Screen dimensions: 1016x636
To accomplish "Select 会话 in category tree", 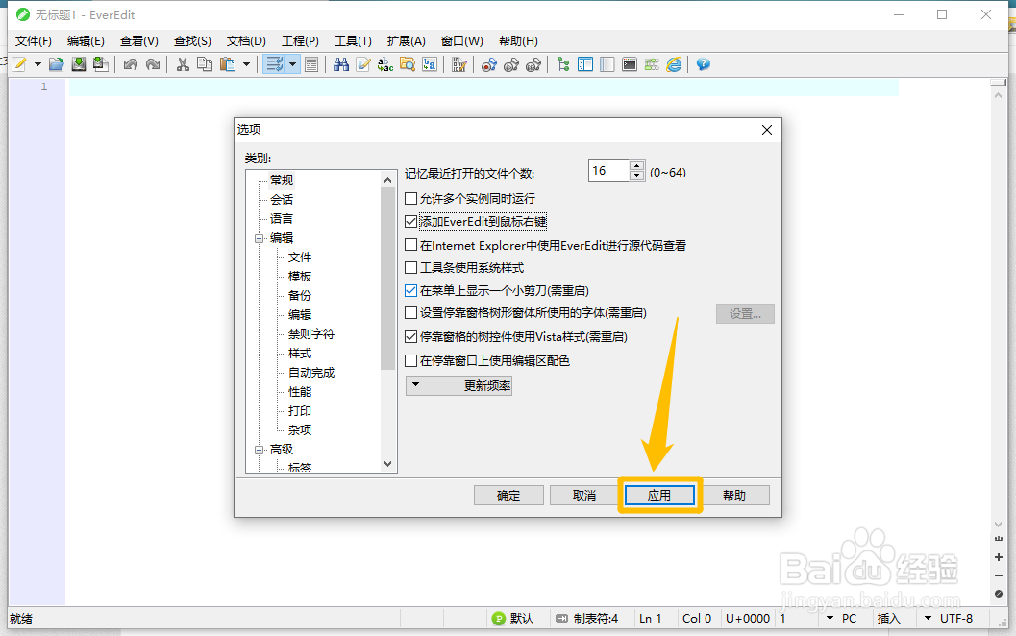I will 282,200.
